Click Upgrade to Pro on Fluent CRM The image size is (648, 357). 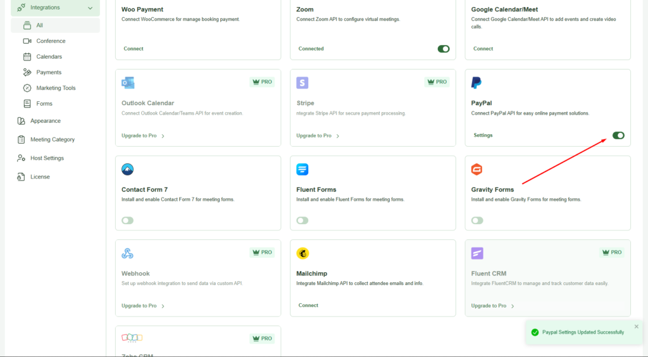(x=489, y=306)
